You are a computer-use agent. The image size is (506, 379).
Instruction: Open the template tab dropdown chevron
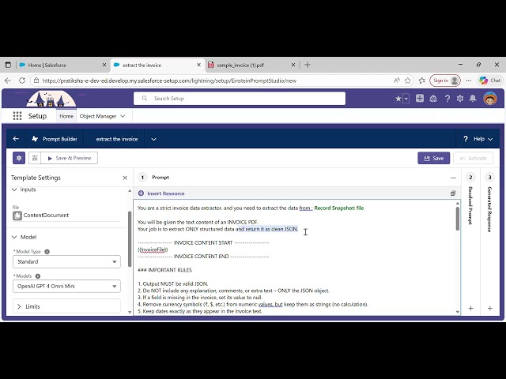tap(153, 139)
